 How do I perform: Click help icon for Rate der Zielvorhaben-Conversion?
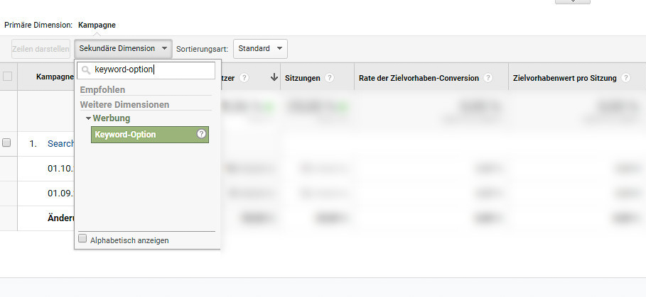click(x=488, y=78)
